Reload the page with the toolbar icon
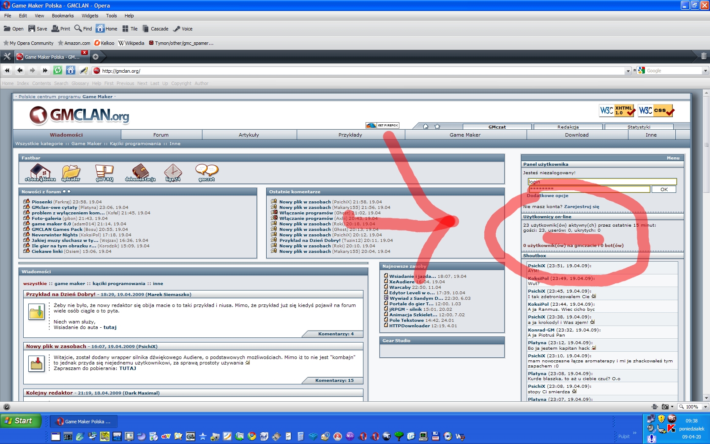 pos(58,71)
